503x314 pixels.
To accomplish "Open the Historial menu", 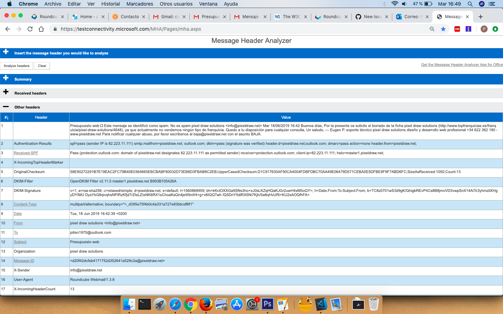I will point(111,4).
